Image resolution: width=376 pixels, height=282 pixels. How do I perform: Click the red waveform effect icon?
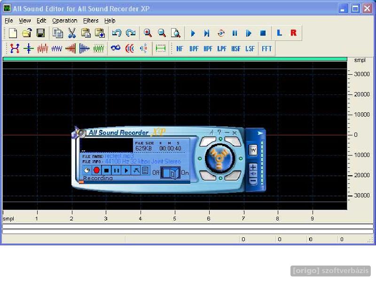(43, 48)
